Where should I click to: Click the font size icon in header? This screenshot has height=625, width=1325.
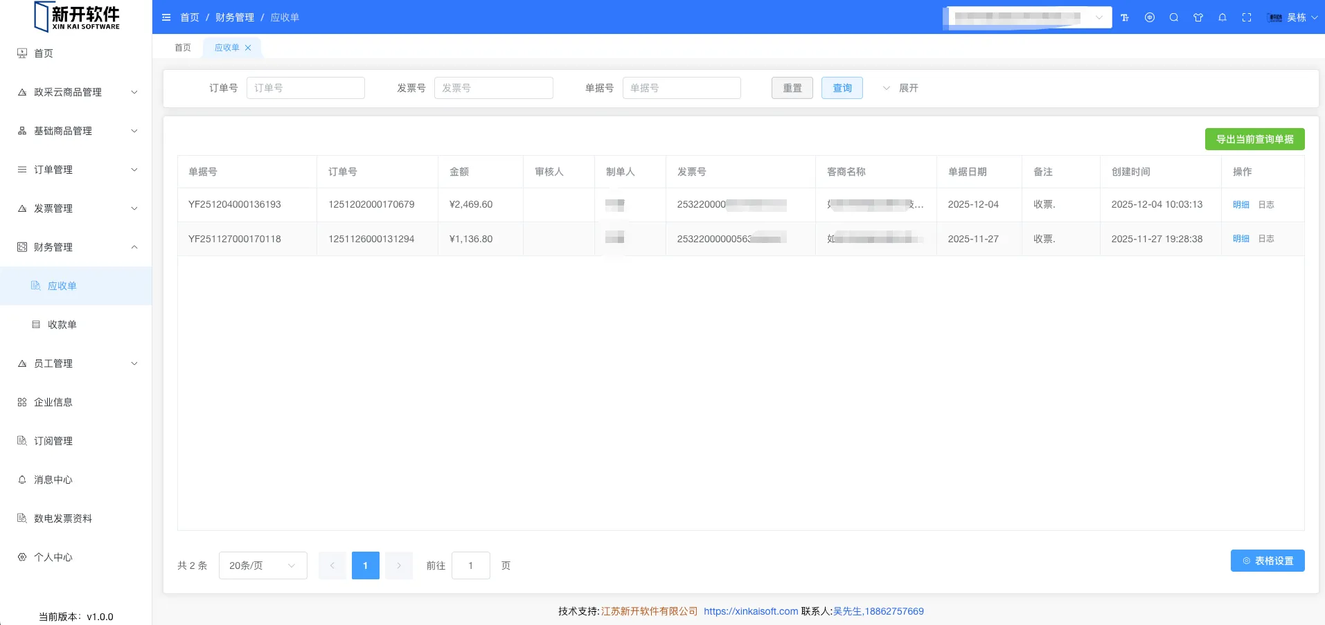1125,17
